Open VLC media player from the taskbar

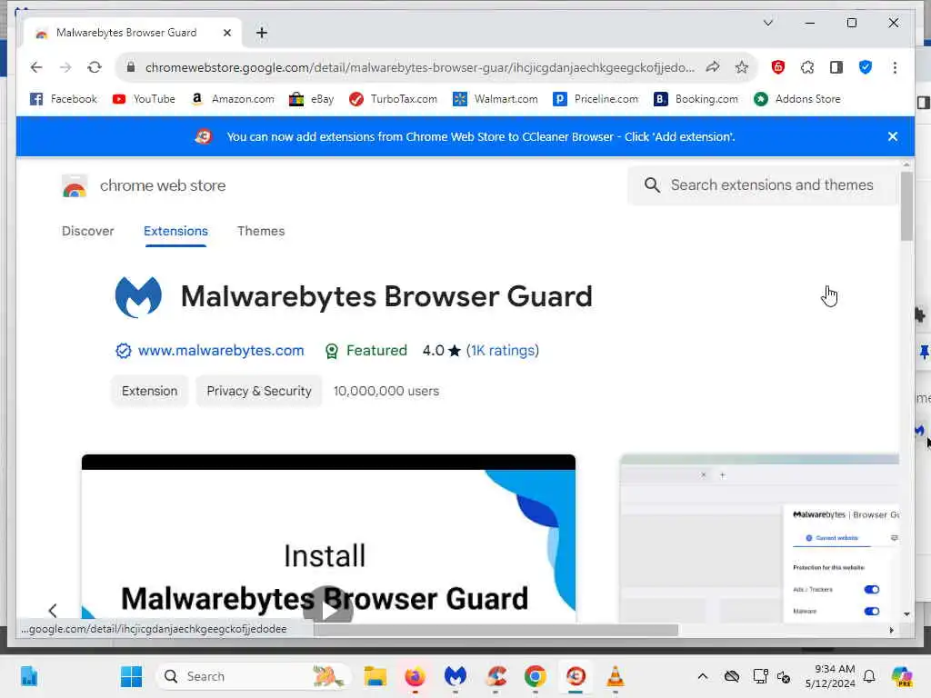[x=616, y=676]
